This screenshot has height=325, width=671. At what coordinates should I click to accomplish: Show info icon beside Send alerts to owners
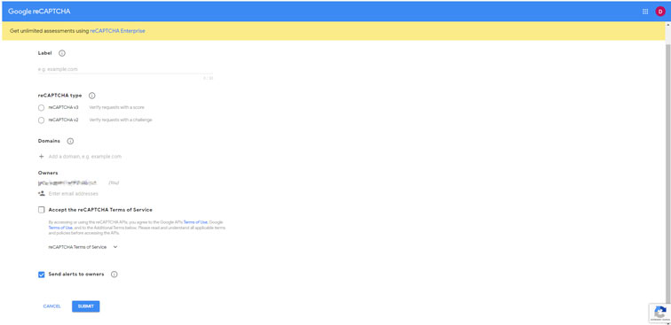114,275
